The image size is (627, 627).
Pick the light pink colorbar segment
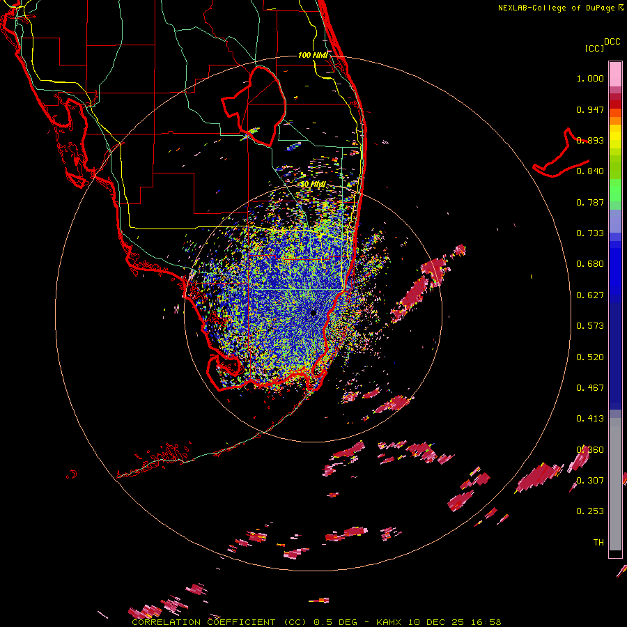point(615,74)
